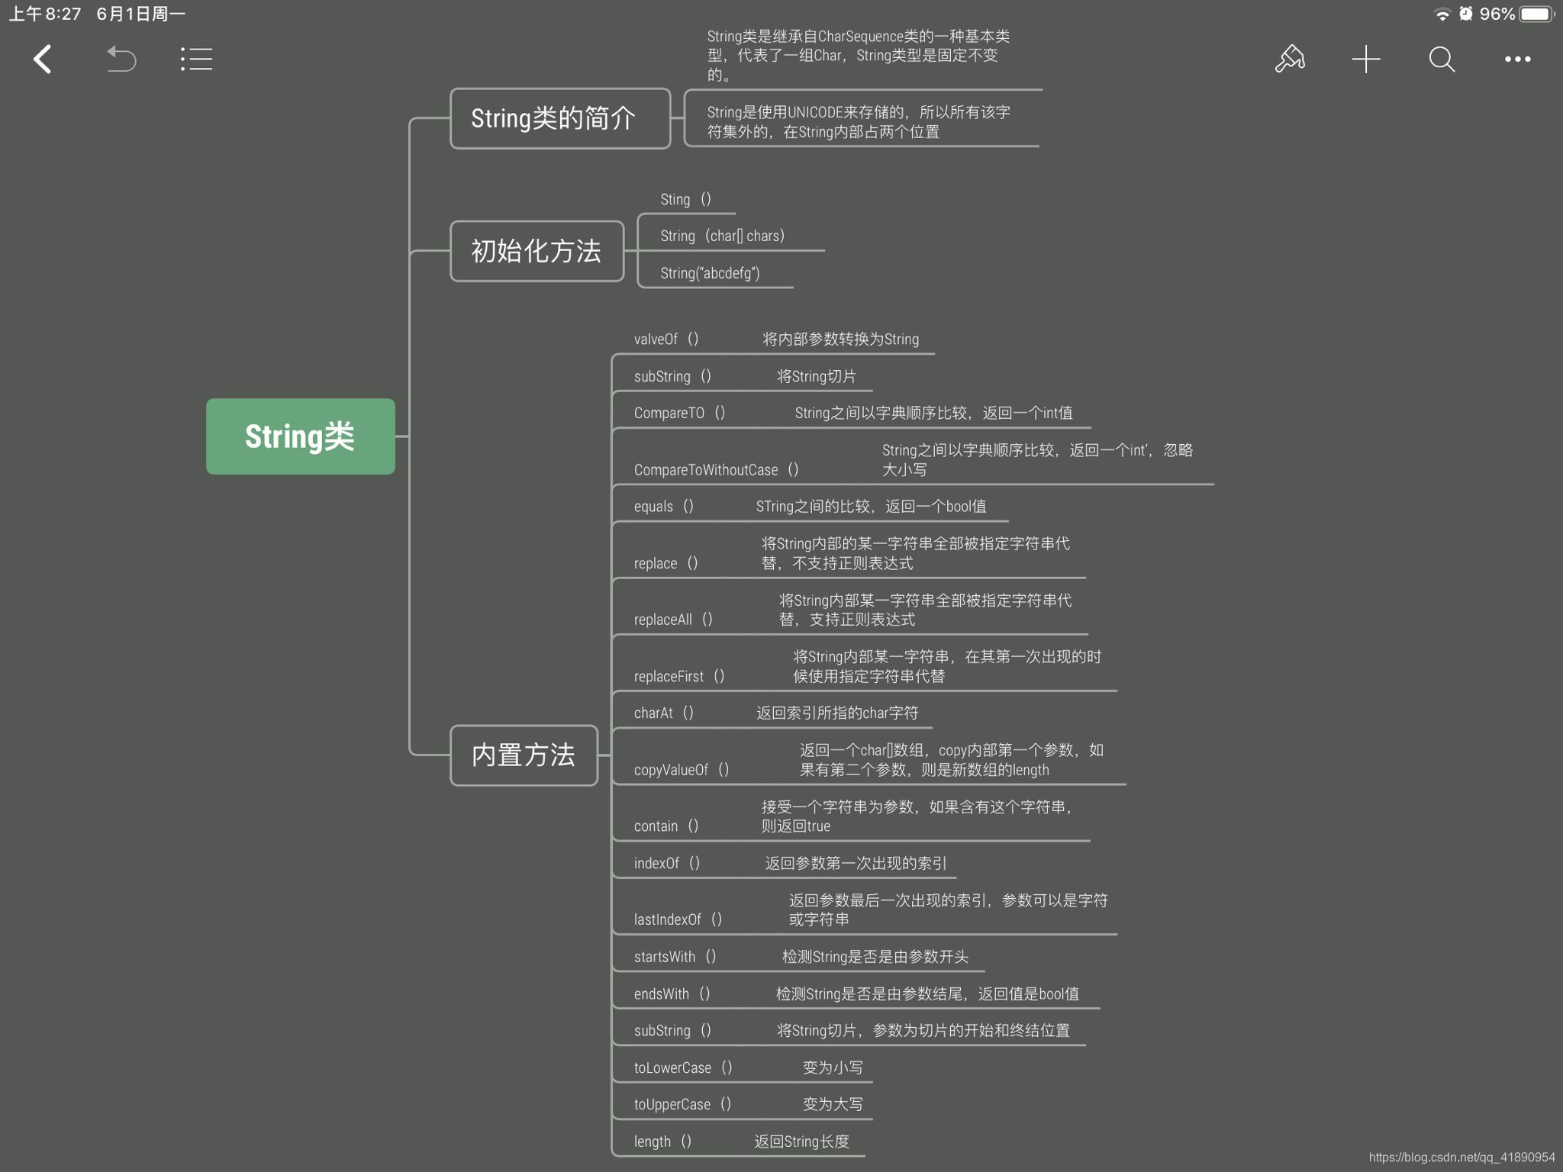Add a new node with the plus icon

pyautogui.click(x=1365, y=60)
